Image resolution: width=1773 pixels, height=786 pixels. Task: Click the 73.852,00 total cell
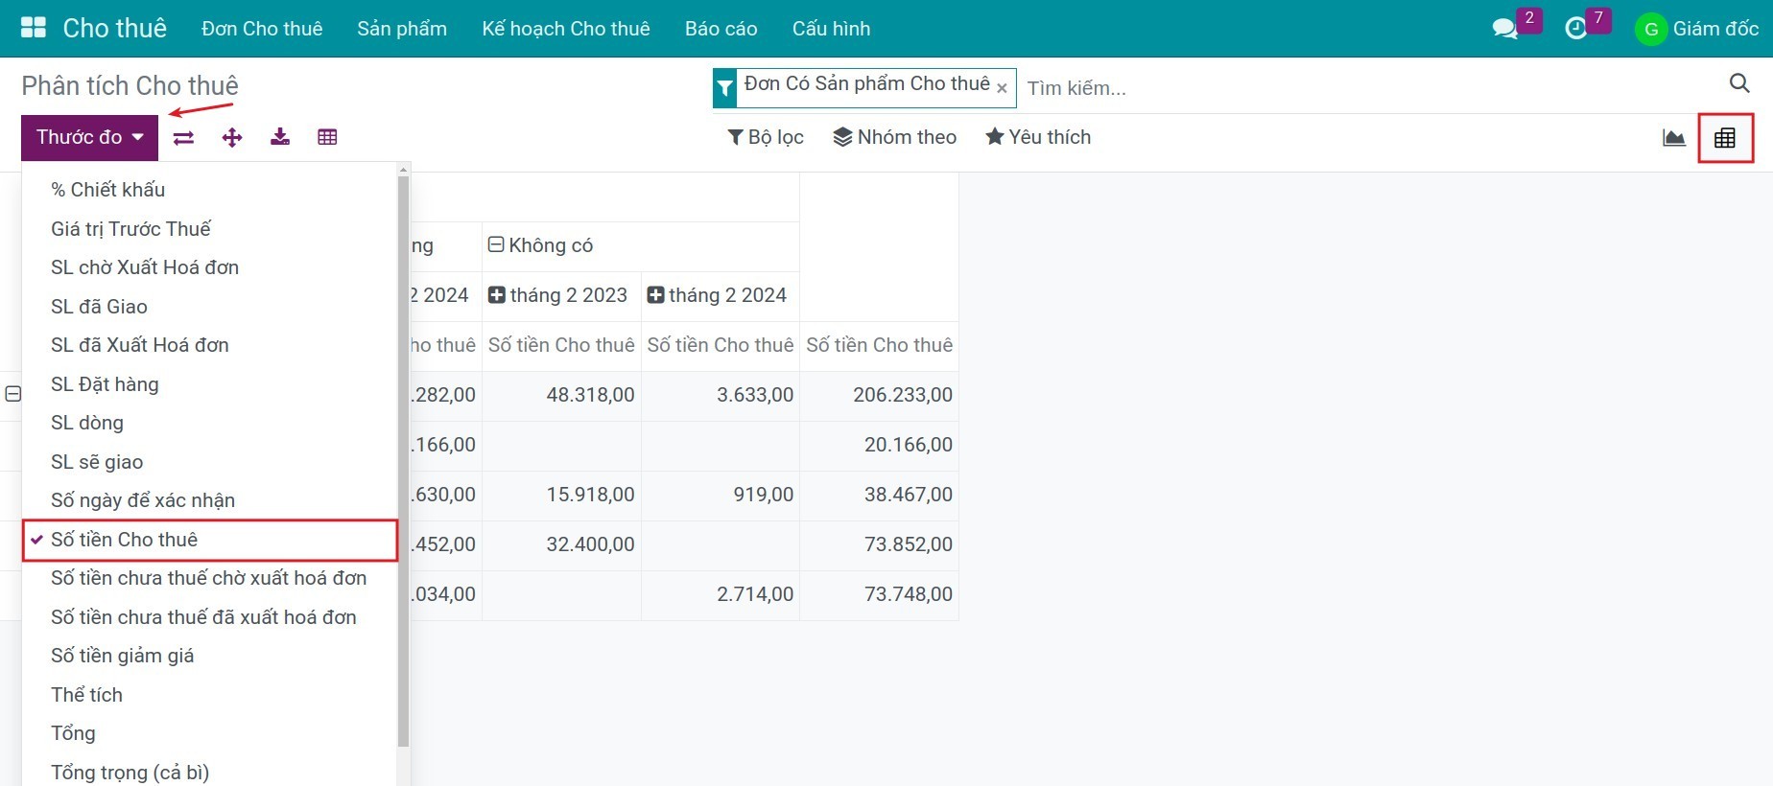click(879, 544)
